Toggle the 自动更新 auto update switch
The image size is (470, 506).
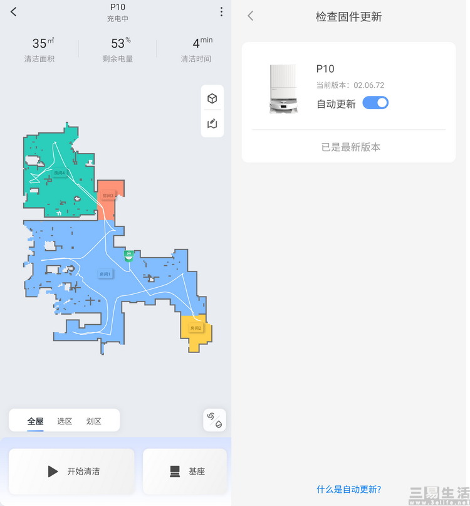click(x=375, y=103)
